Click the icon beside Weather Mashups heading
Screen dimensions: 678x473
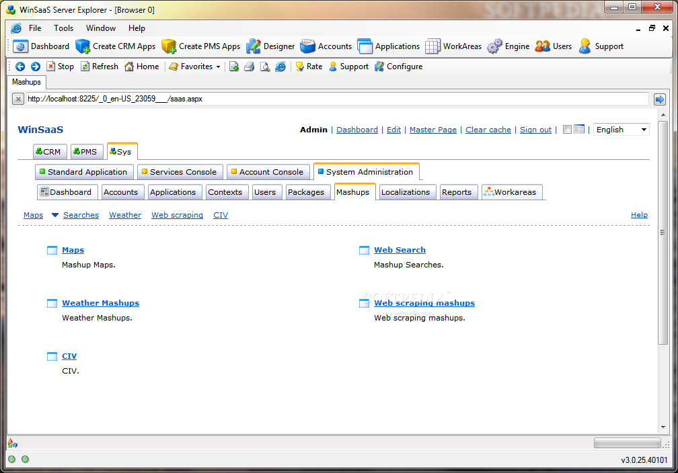[x=52, y=303]
